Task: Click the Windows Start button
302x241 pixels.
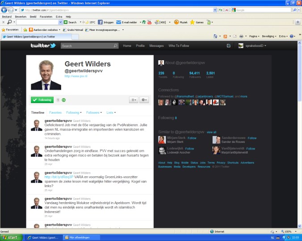Action: click(10, 237)
